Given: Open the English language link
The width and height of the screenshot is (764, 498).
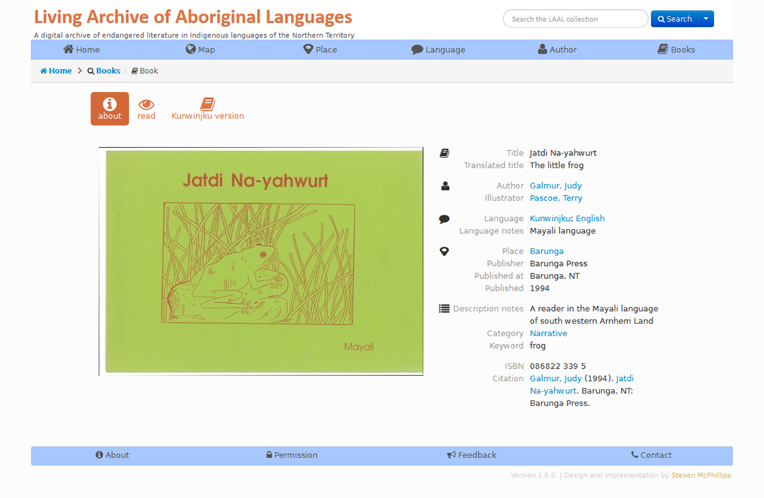Looking at the screenshot, I should (590, 218).
